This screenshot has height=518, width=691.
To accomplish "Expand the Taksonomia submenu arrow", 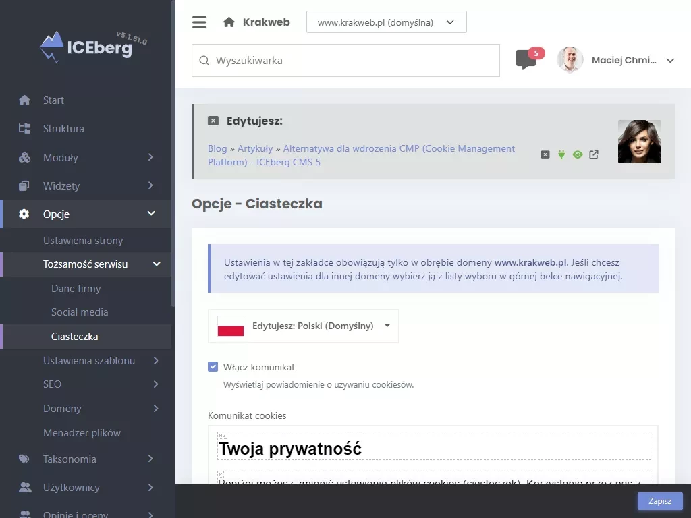I will tap(150, 459).
